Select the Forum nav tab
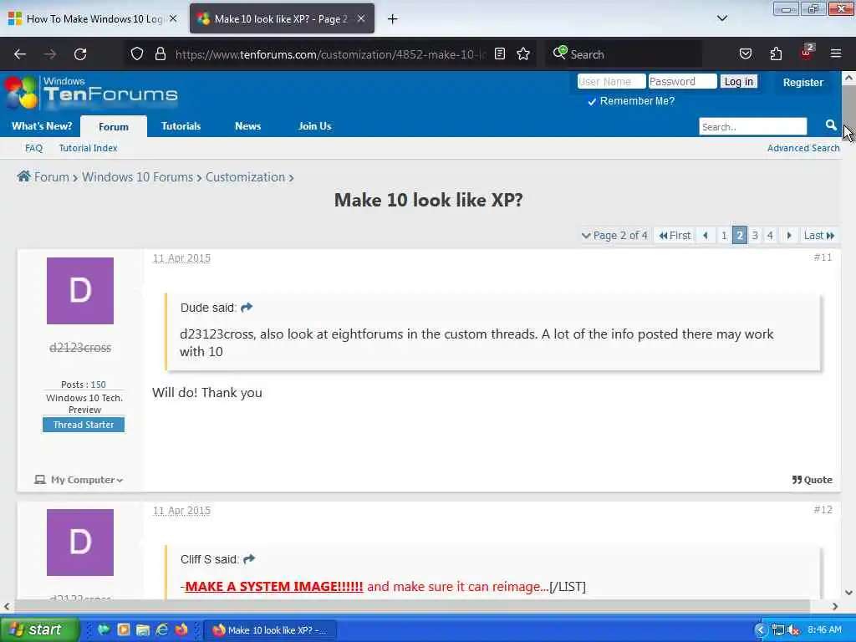The width and height of the screenshot is (856, 642). pos(114,127)
